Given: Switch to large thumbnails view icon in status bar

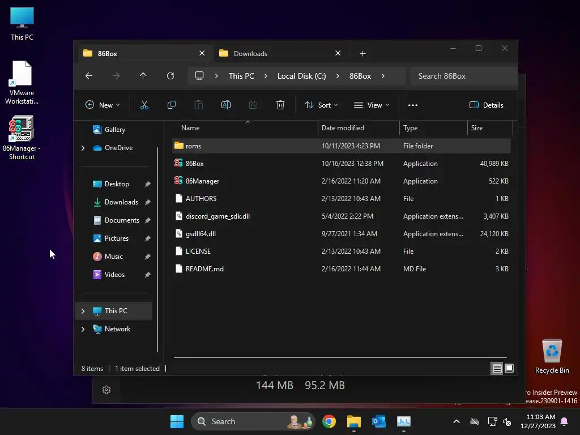Looking at the screenshot, I should tap(509, 368).
